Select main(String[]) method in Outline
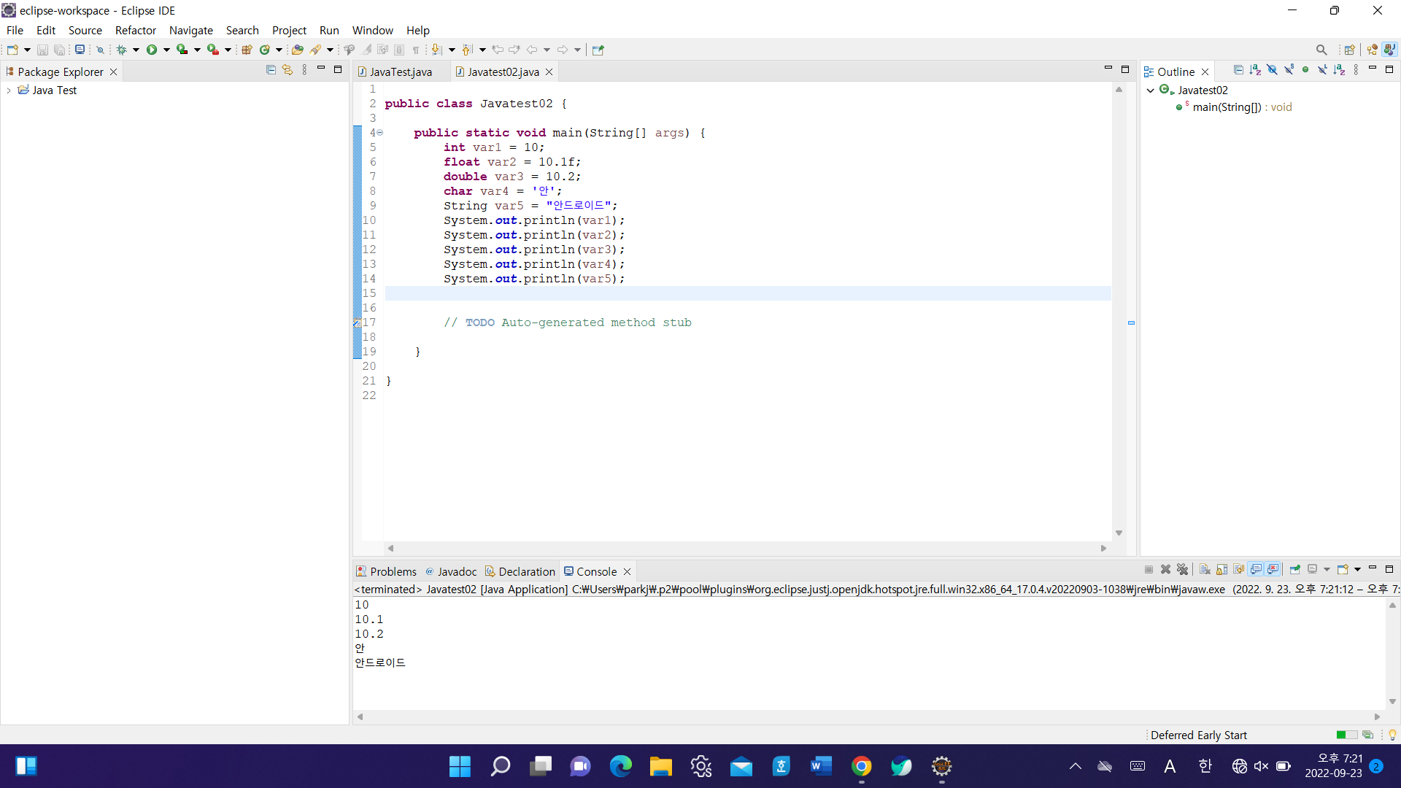The height and width of the screenshot is (788, 1401). tap(1226, 107)
